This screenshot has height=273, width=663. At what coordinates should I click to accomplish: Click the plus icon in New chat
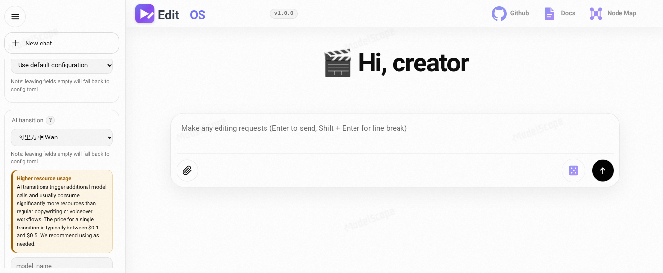(x=16, y=43)
